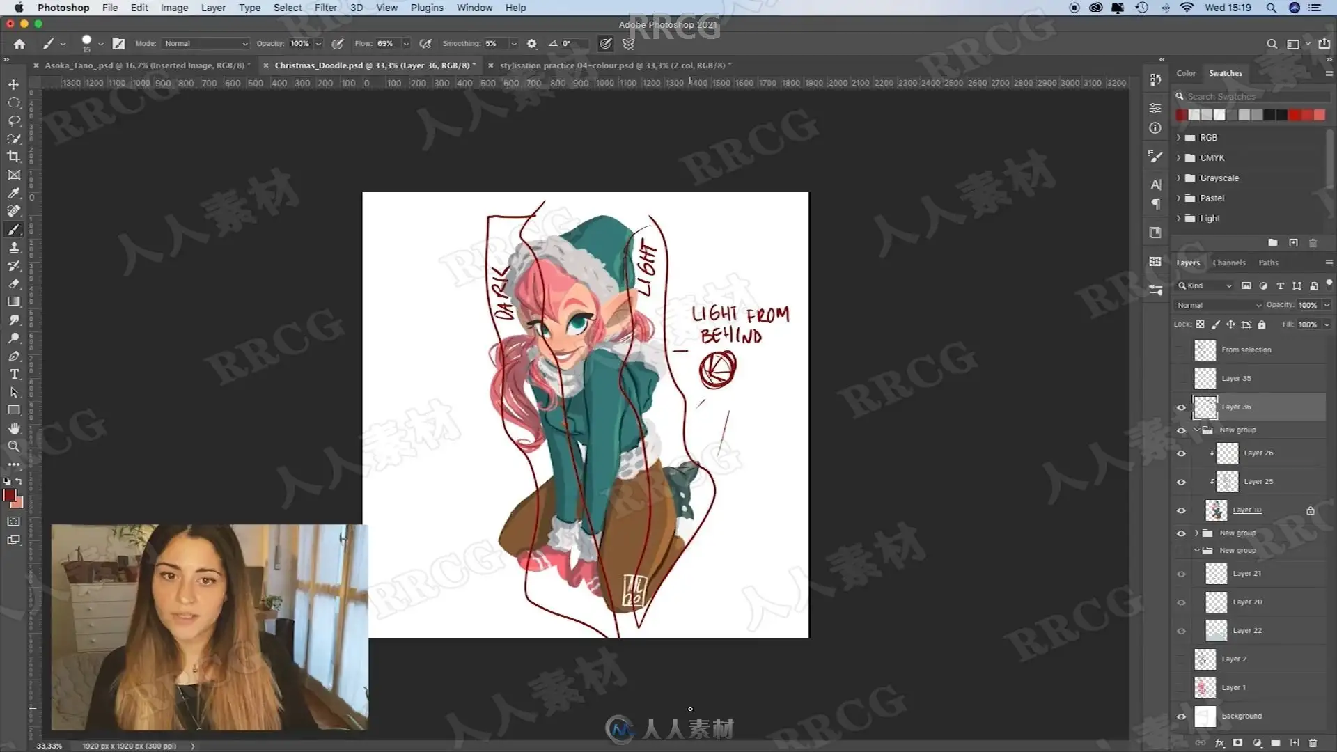The image size is (1337, 752).
Task: Delete layer with trash icon
Action: [x=1313, y=743]
